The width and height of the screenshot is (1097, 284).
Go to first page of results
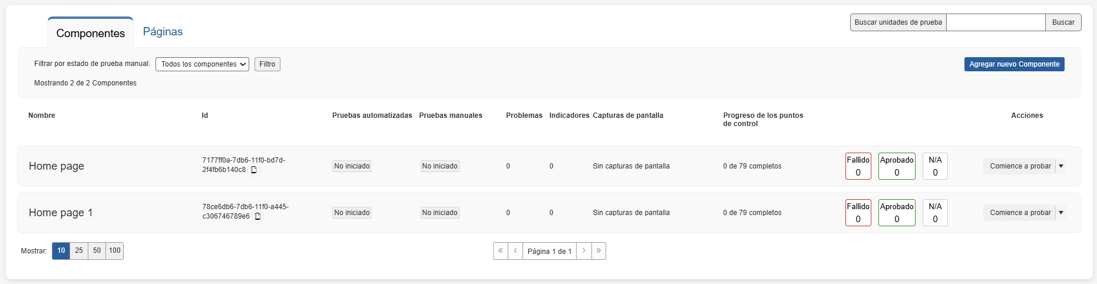(500, 251)
